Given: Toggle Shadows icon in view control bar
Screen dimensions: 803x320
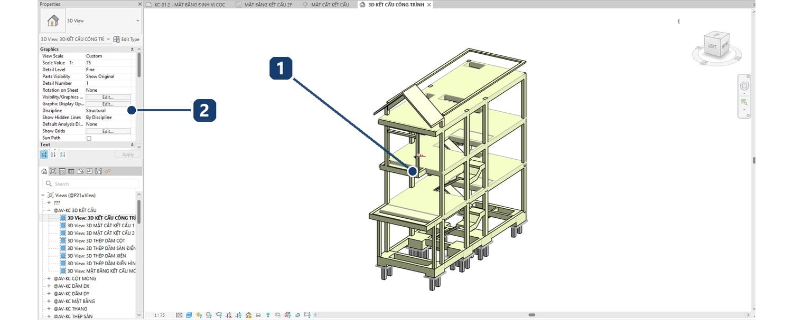Looking at the screenshot, I should point(209,315).
